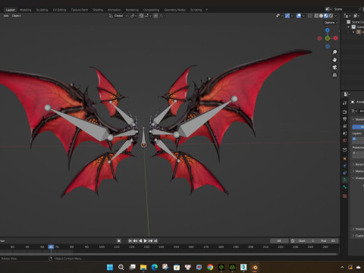Open Google Chrome from the taskbar
364x273 pixels.
[x=210, y=267]
